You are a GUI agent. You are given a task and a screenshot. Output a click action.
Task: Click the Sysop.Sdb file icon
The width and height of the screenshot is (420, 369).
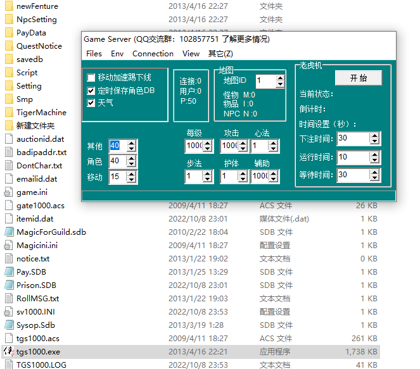click(9, 325)
